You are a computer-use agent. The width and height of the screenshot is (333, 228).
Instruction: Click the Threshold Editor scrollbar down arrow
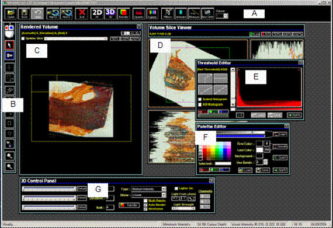(x=233, y=104)
